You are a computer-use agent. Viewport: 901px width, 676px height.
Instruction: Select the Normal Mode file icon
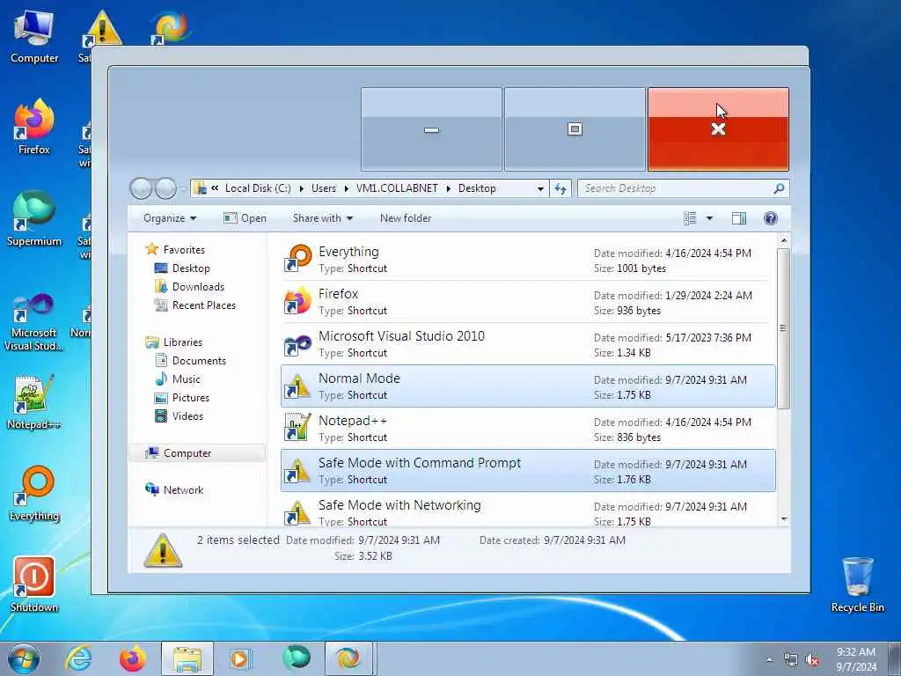coord(298,386)
